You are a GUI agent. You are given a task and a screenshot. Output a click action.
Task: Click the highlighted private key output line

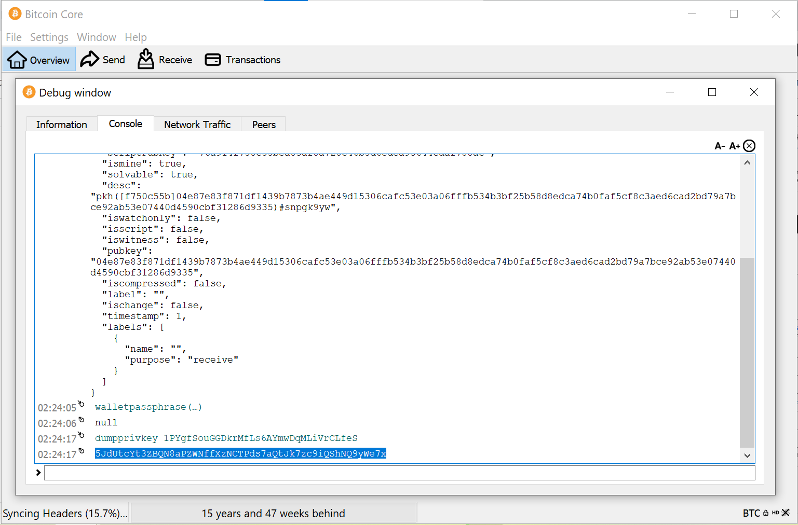click(x=240, y=454)
